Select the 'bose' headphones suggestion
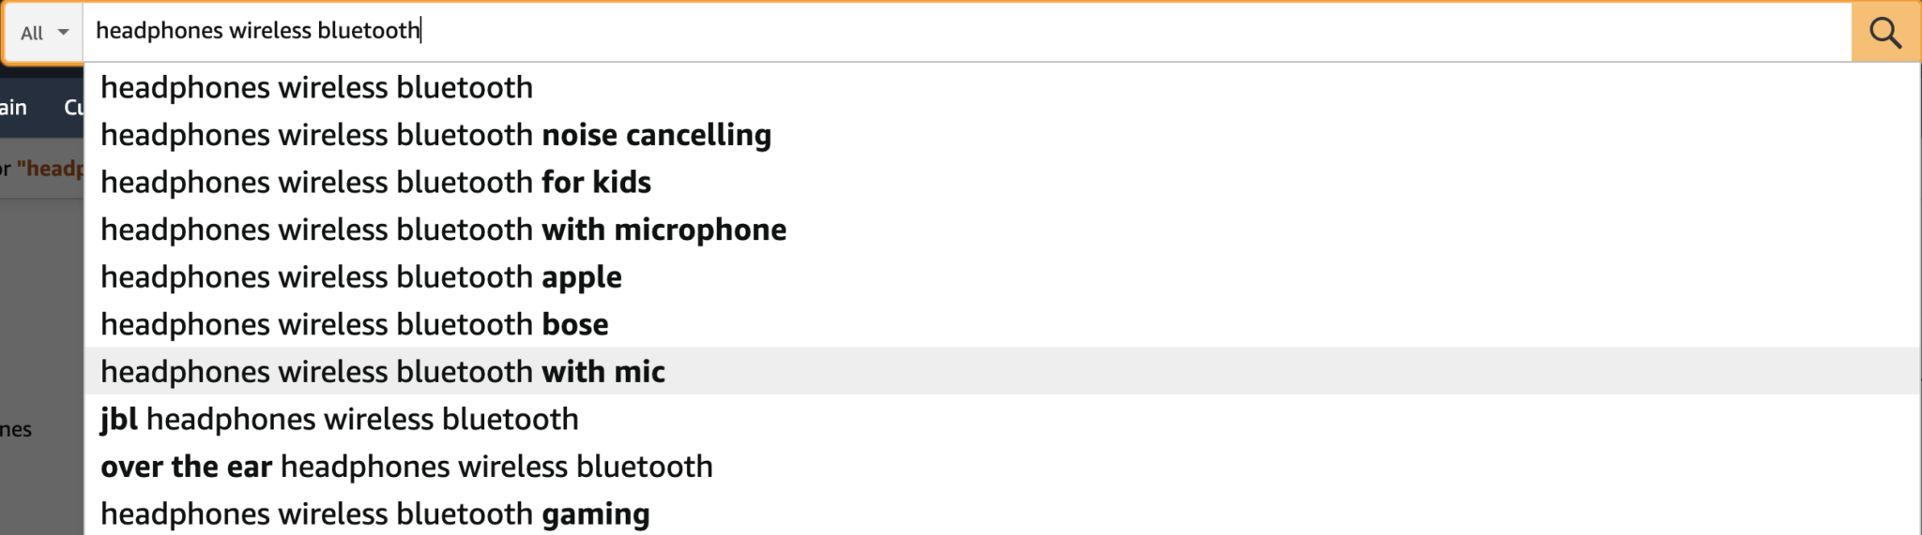1922x535 pixels. [1001, 324]
